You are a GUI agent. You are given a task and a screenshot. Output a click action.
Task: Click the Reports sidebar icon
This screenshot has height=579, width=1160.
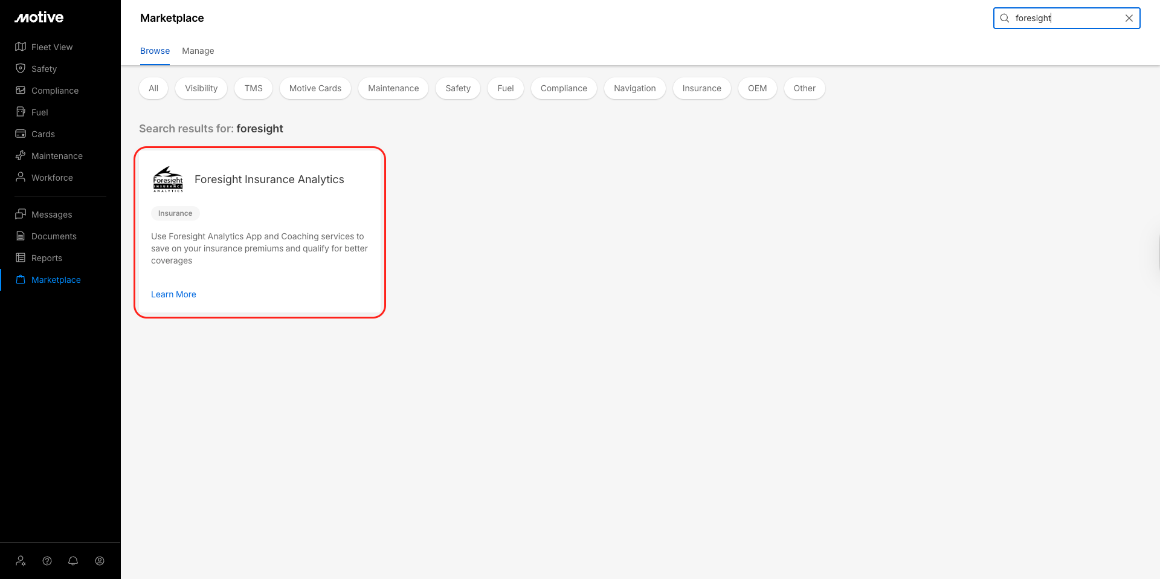coord(21,257)
